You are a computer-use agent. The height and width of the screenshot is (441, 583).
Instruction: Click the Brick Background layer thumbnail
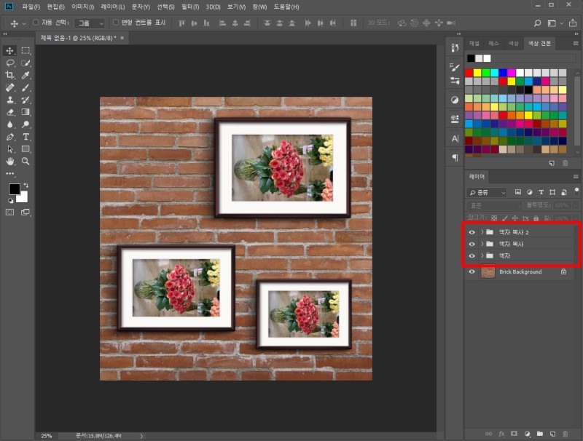pyautogui.click(x=488, y=272)
